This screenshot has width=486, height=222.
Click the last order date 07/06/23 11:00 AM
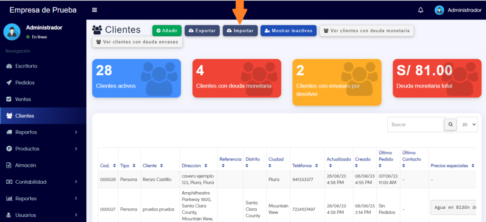(x=387, y=179)
